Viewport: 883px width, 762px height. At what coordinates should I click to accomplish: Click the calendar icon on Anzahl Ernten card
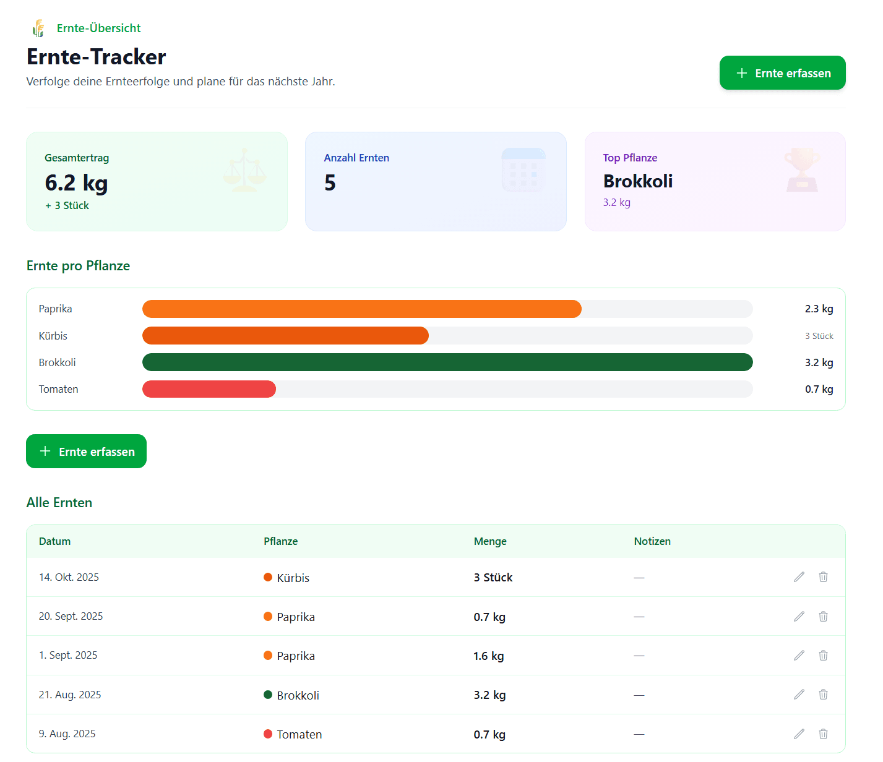pos(524,169)
